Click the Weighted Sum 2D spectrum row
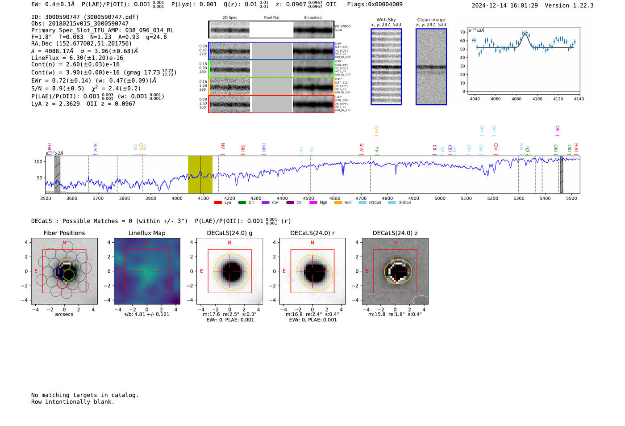625x426 pixels. click(x=271, y=30)
